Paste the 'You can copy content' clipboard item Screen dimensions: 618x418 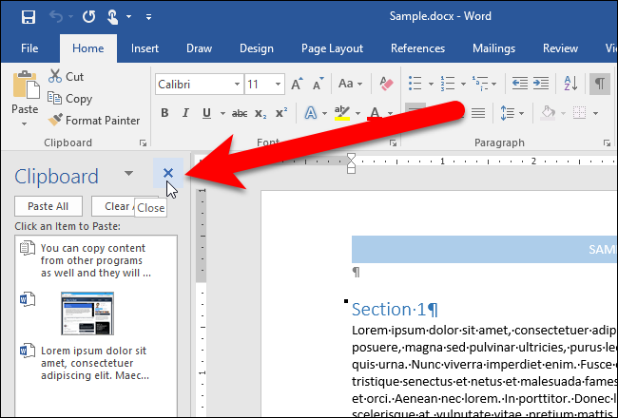click(96, 260)
